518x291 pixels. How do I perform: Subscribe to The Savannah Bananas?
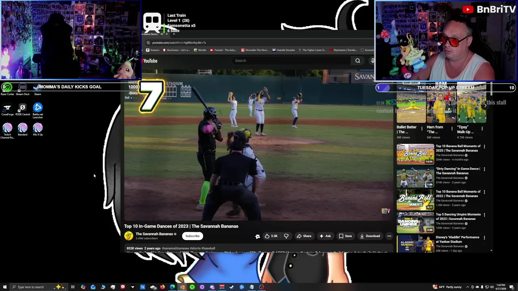(193, 236)
